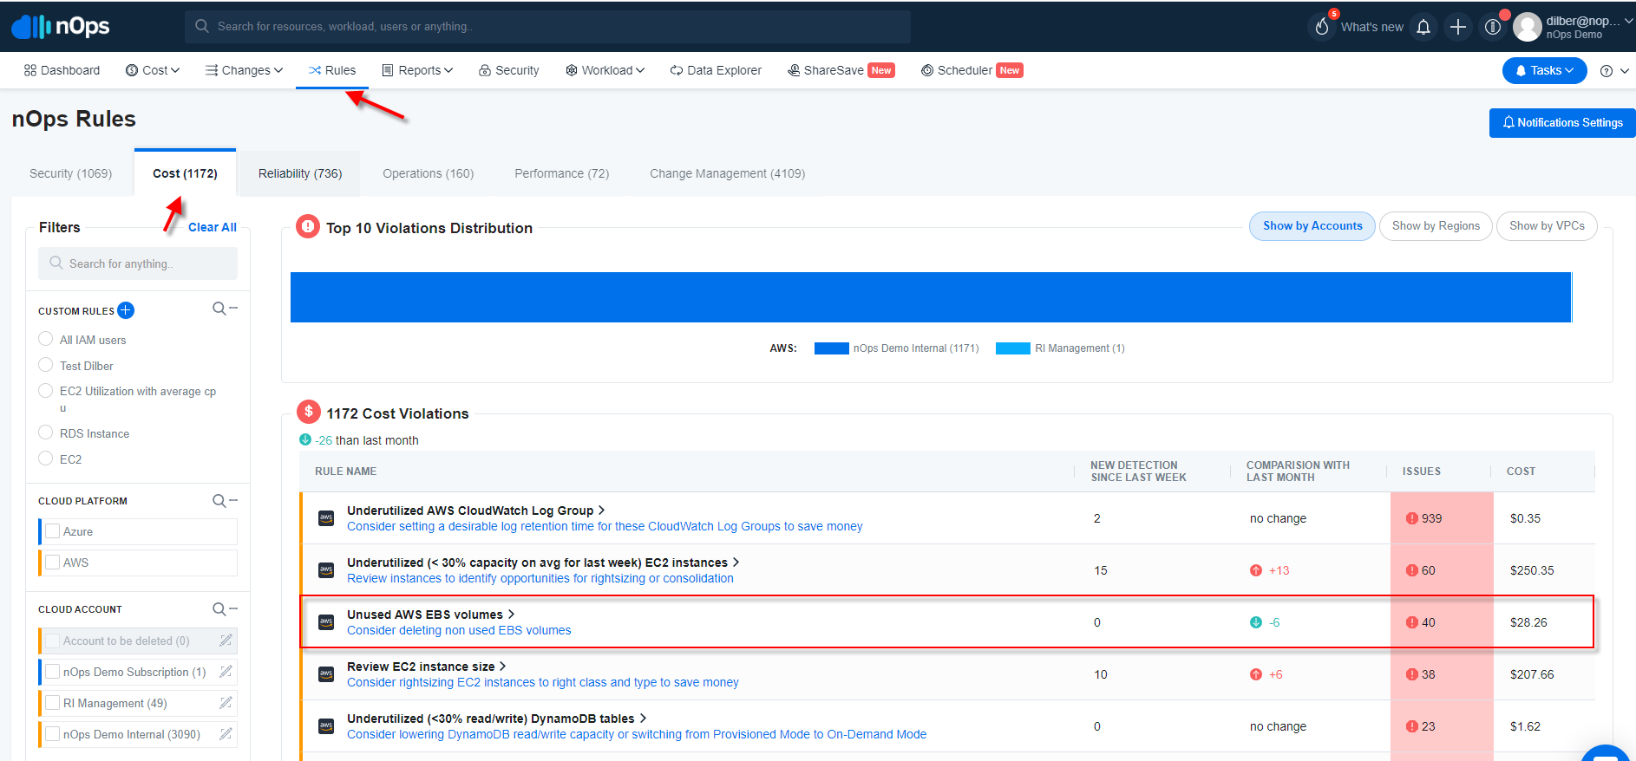Click the notifications bell icon in header
The height and width of the screenshot is (761, 1636).
click(1423, 27)
